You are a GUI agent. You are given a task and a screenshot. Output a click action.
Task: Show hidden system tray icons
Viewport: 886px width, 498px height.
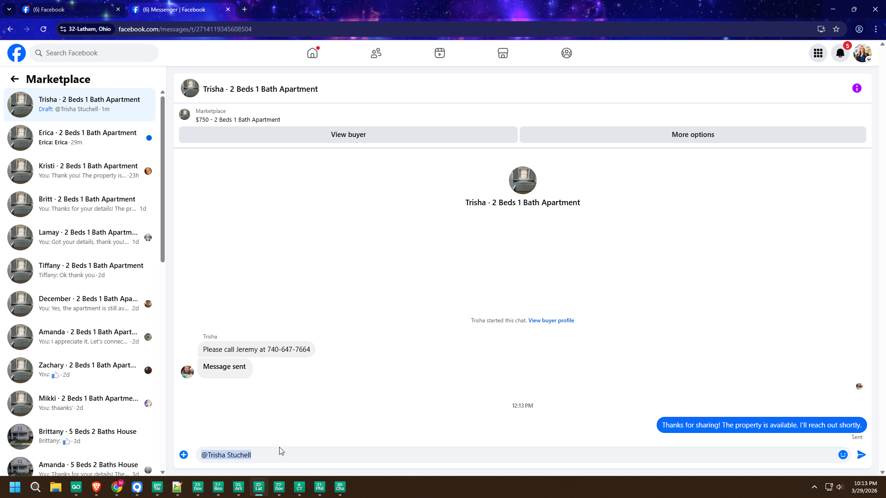814,487
